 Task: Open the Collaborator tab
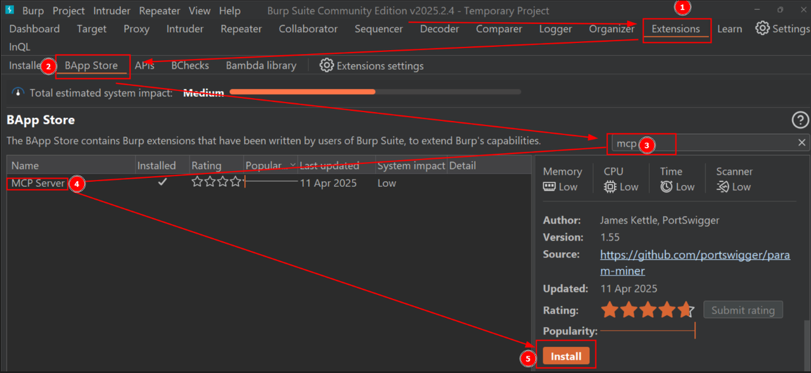coord(308,29)
